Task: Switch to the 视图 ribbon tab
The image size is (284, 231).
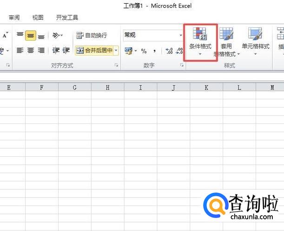Action: coord(38,18)
